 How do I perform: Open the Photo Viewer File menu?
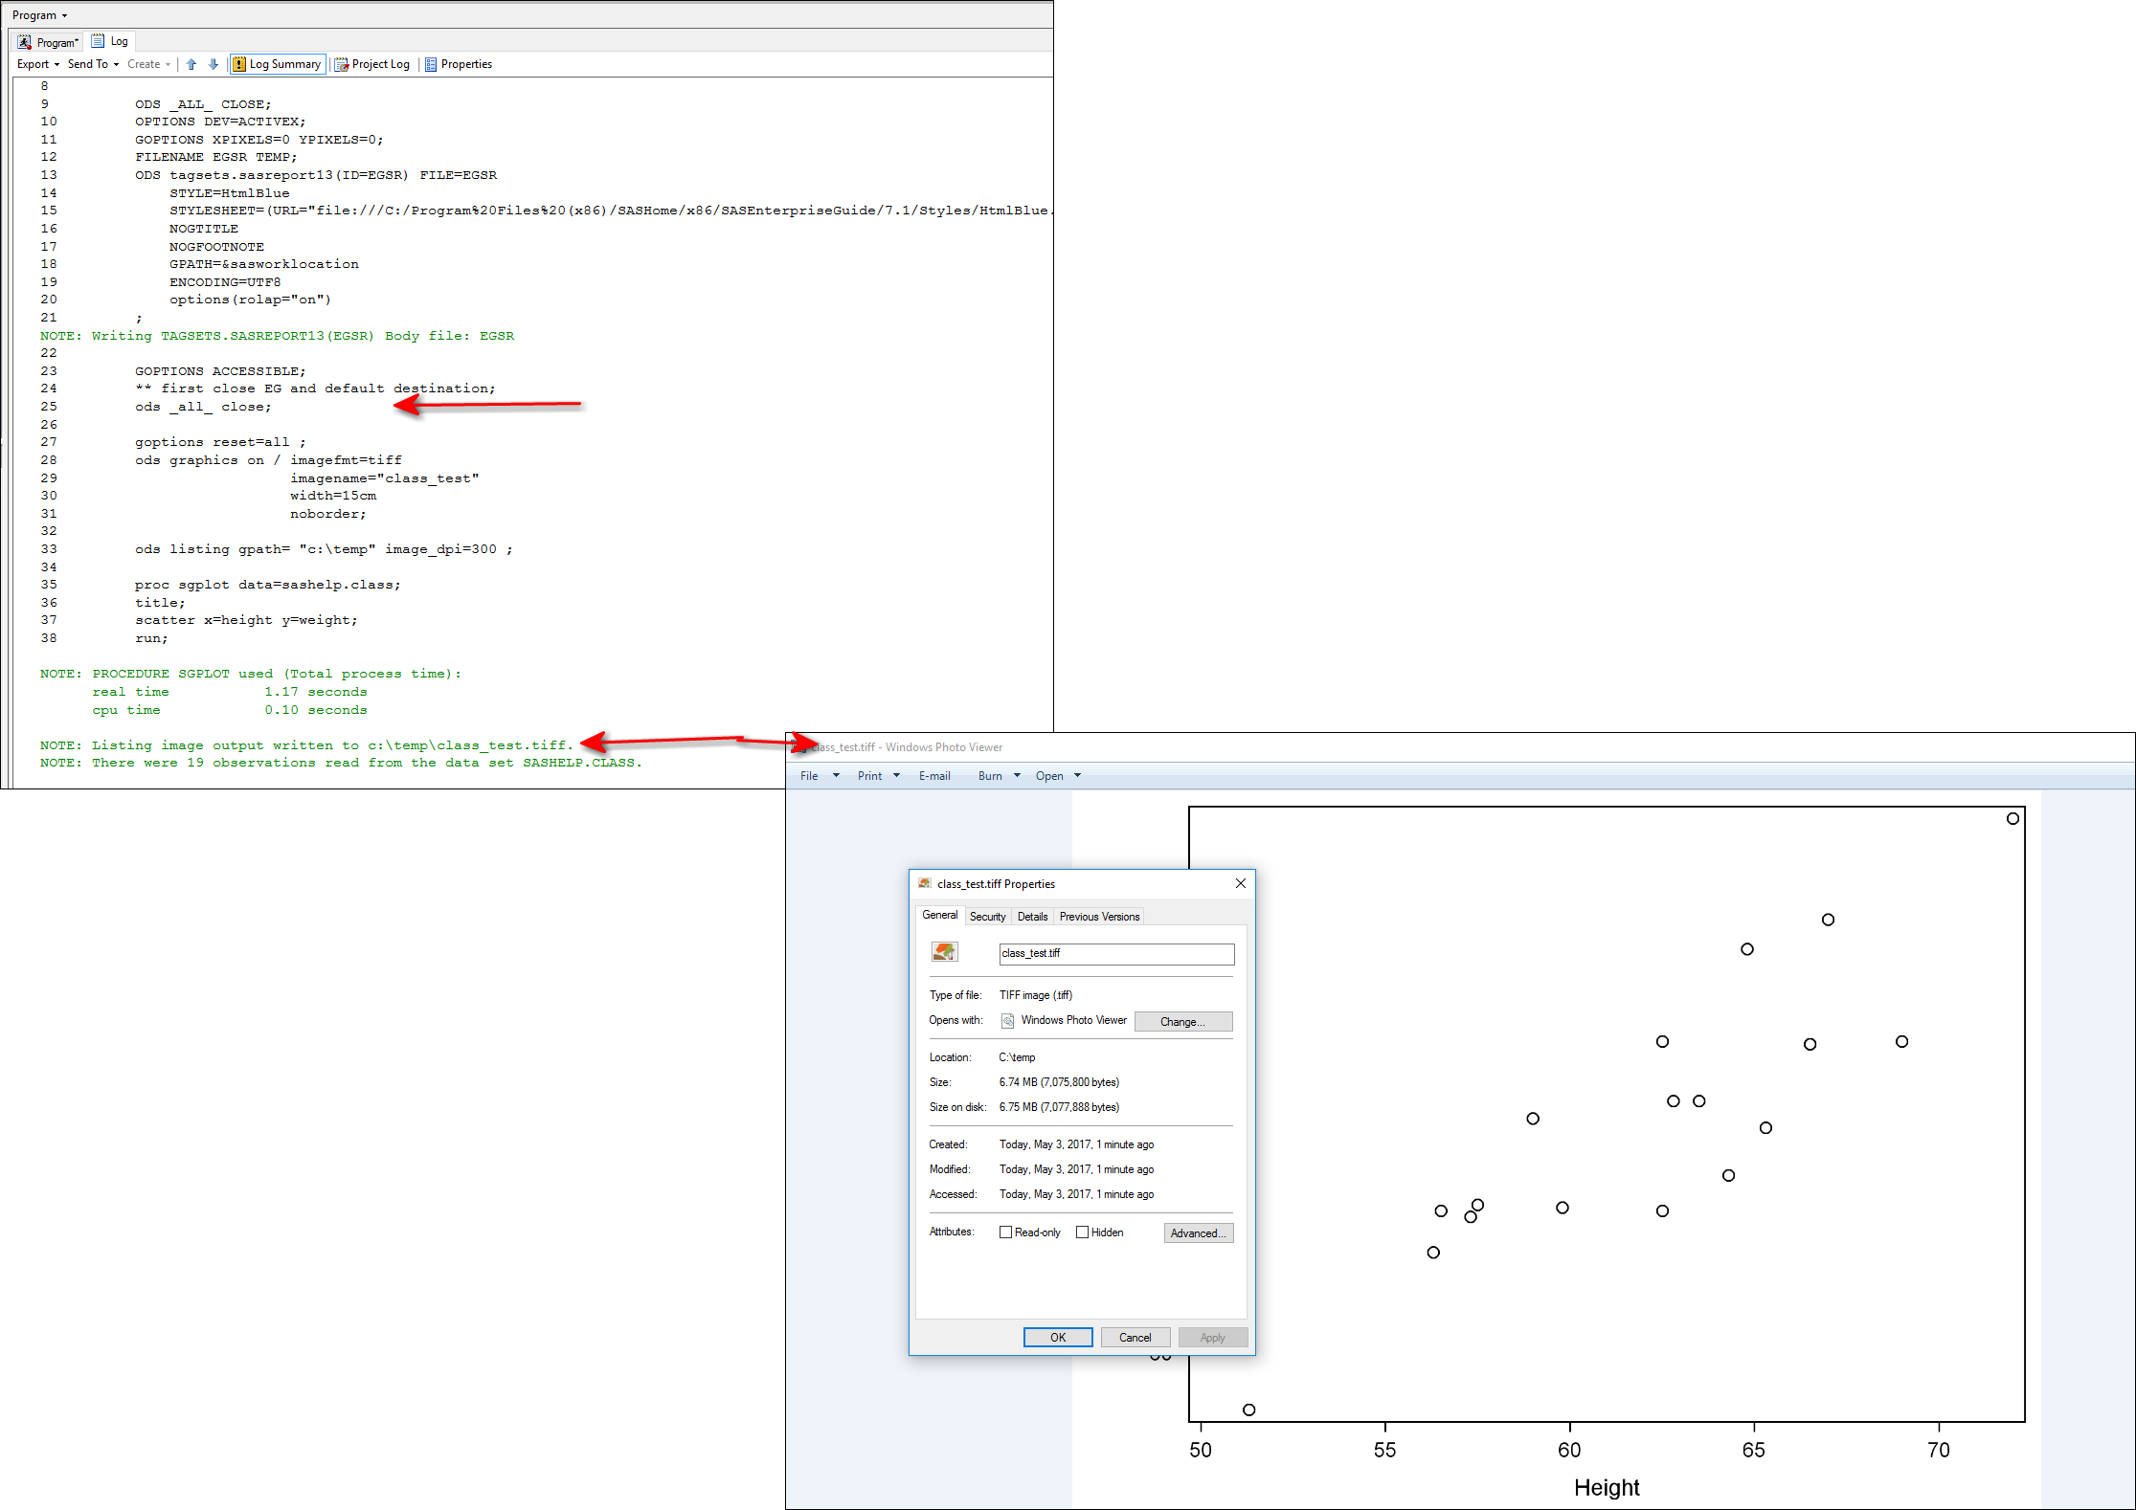coord(809,776)
